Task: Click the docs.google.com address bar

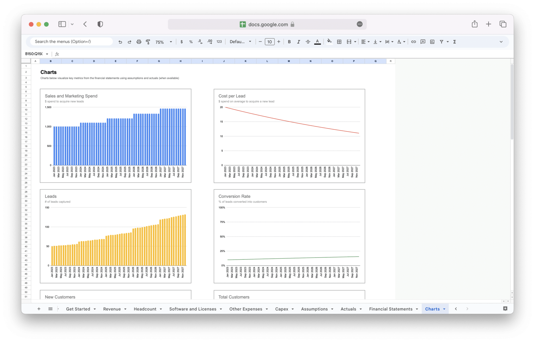Action: [267, 24]
